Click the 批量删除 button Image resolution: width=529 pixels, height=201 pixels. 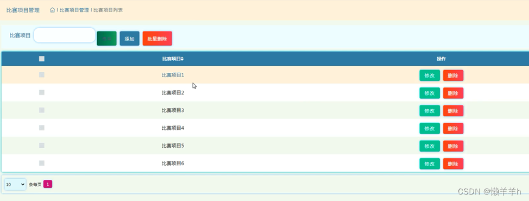tap(157, 39)
